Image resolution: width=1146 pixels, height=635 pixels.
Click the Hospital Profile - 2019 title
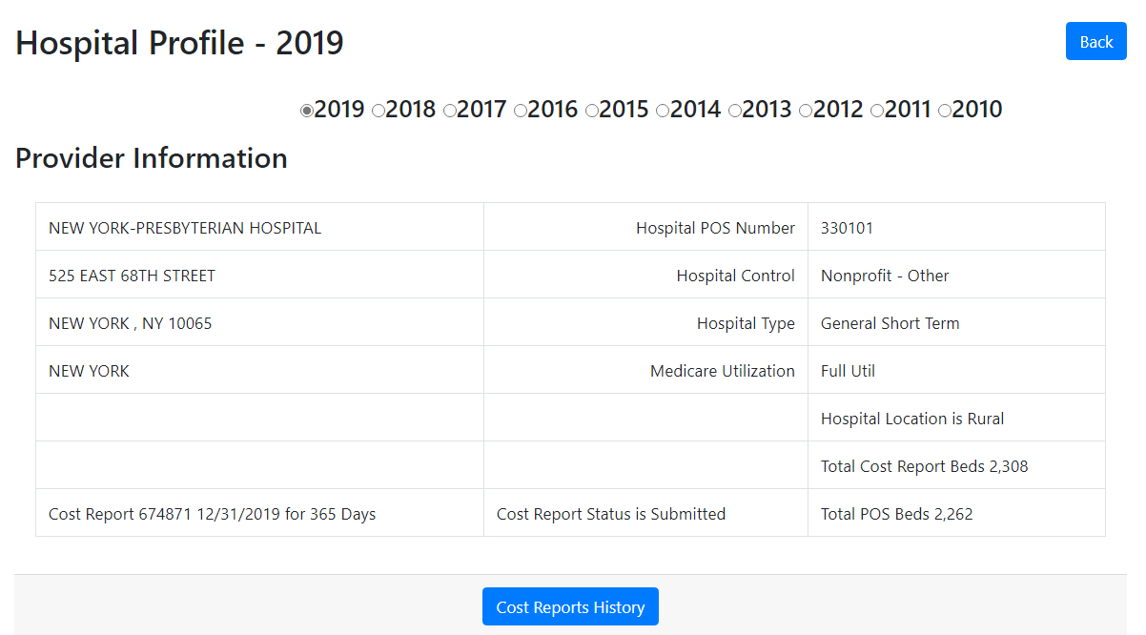(x=179, y=43)
